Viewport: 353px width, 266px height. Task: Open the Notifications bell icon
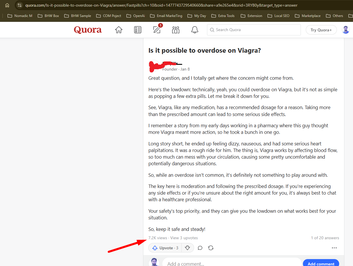click(x=195, y=30)
